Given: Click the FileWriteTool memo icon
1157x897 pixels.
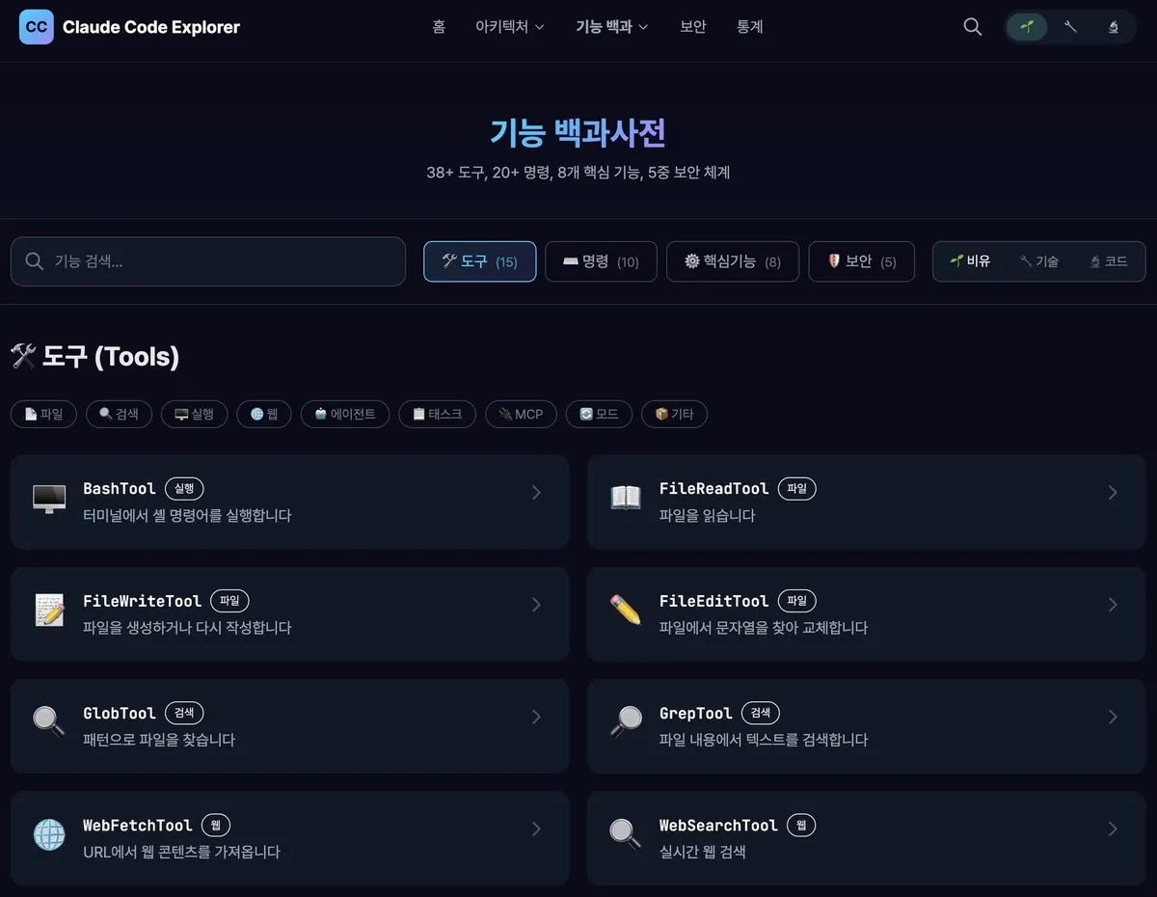Looking at the screenshot, I should [49, 610].
